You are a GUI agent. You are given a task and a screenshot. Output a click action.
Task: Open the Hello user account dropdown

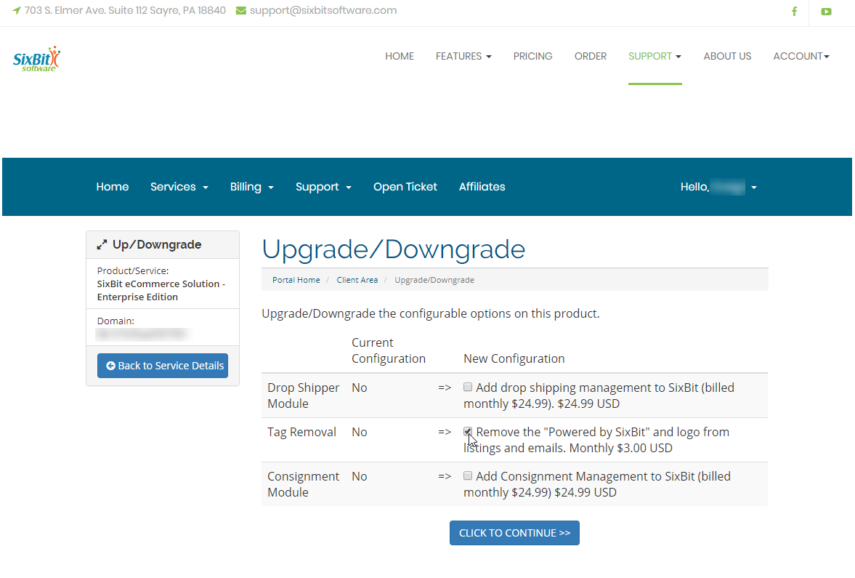point(718,187)
